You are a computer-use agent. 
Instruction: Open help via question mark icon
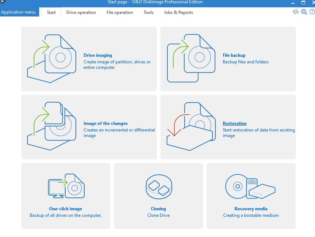[312, 12]
